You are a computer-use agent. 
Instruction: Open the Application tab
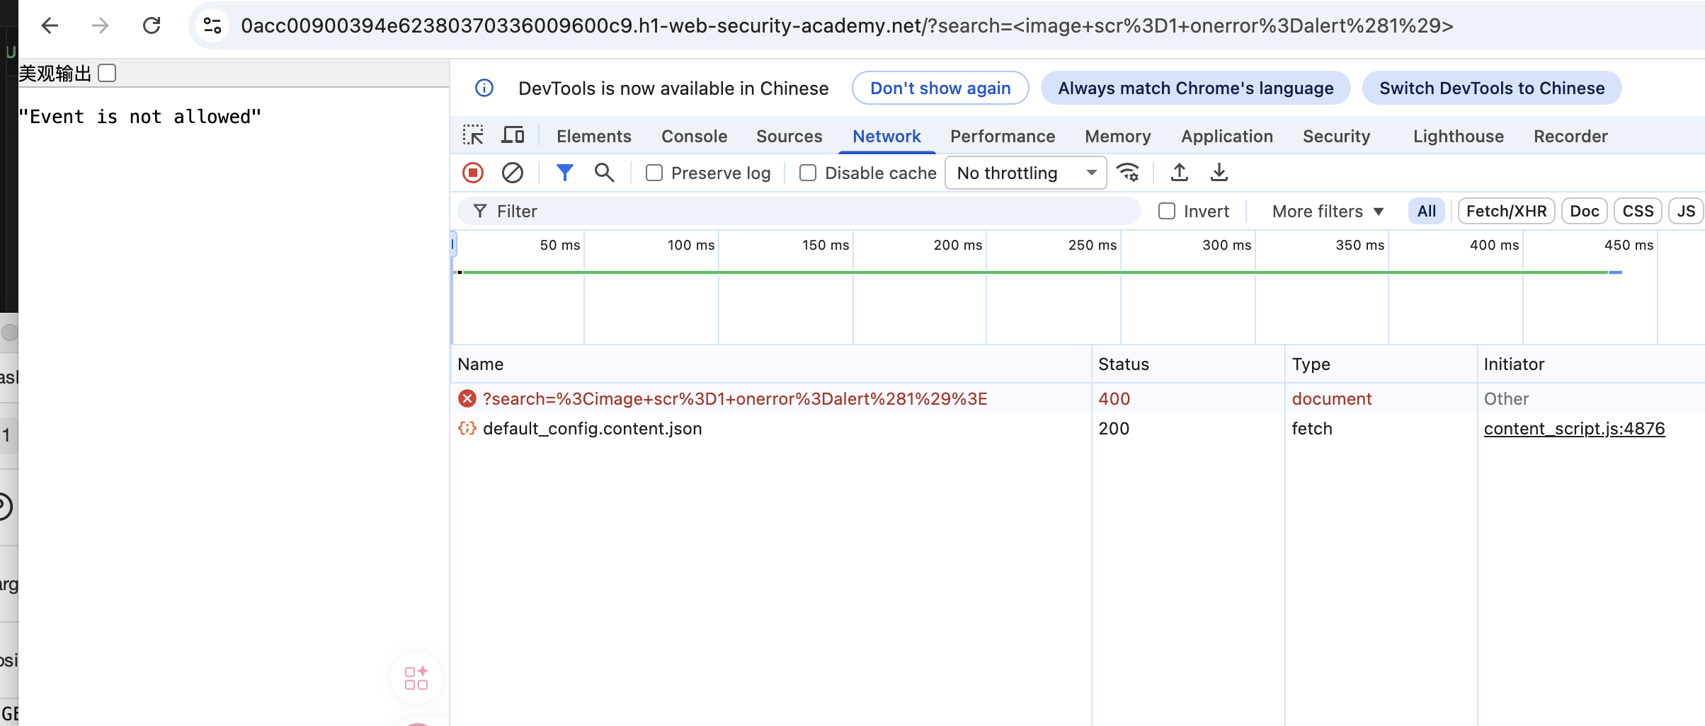point(1226,136)
